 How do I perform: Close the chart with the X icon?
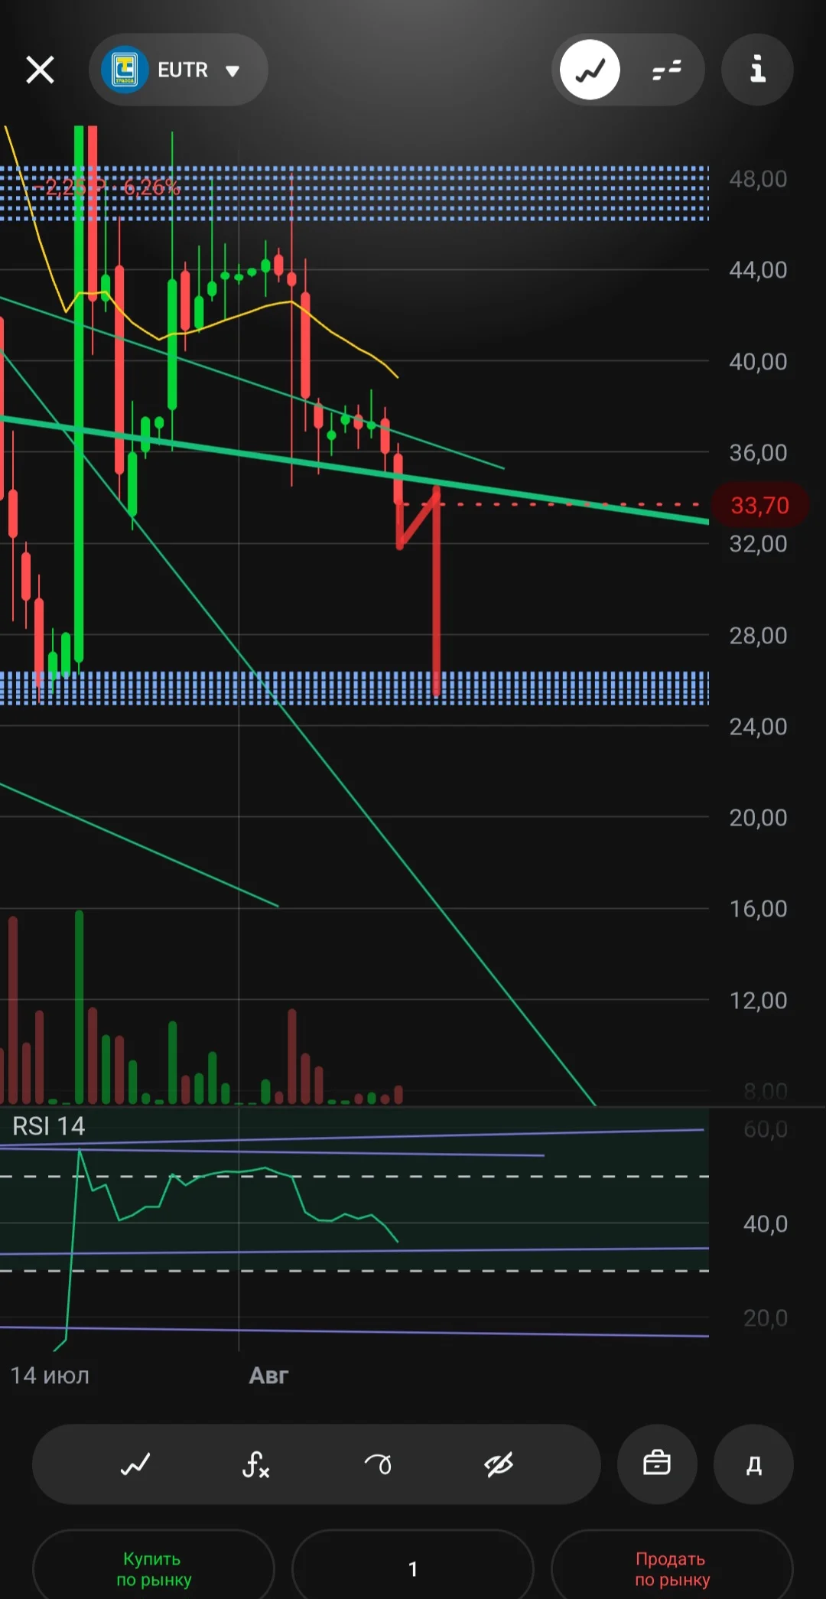point(40,70)
